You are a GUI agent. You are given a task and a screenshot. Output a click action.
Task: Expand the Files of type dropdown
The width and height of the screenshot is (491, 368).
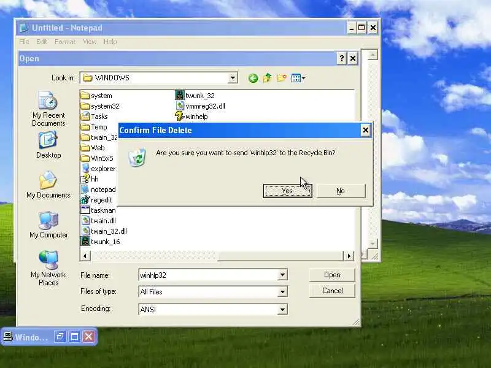point(282,292)
